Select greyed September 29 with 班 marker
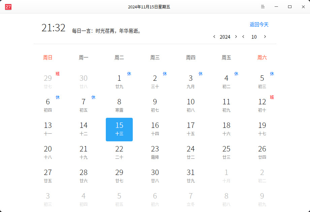The image size is (310, 212). 48,82
